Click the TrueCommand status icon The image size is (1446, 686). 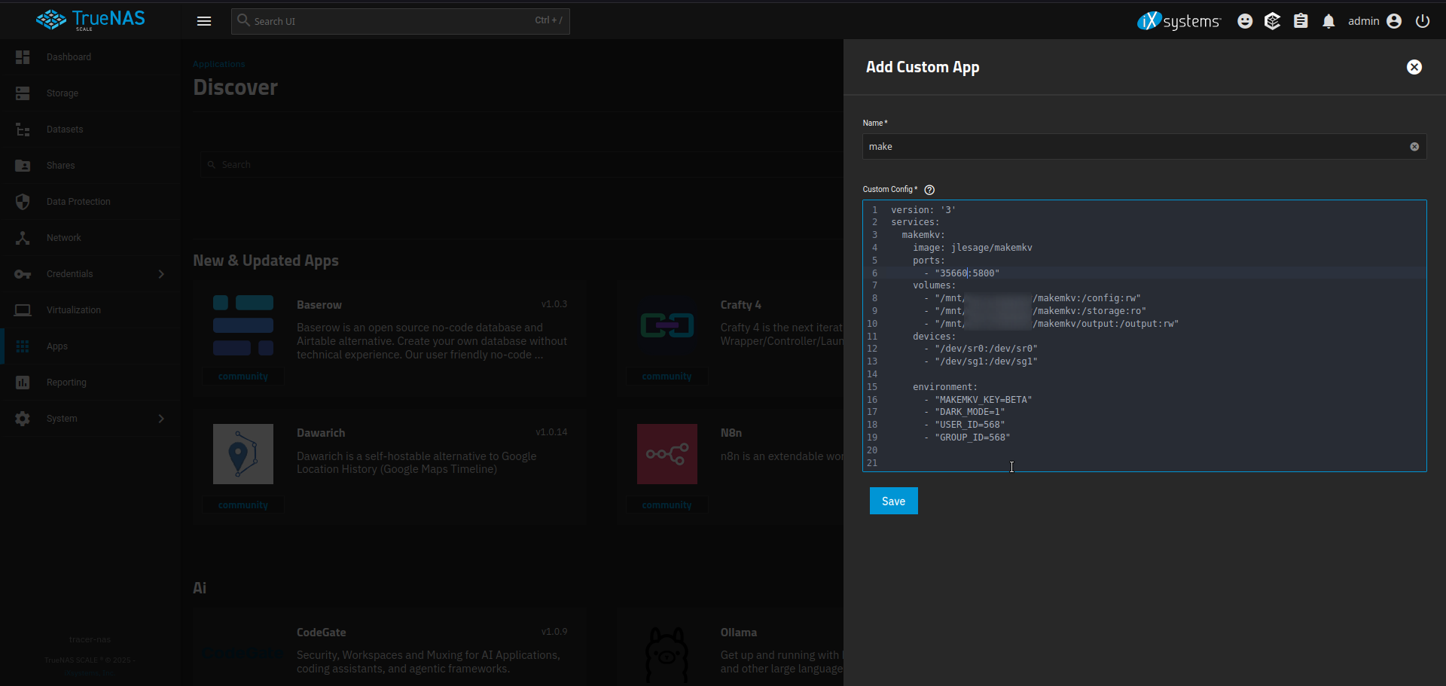pyautogui.click(x=1273, y=21)
